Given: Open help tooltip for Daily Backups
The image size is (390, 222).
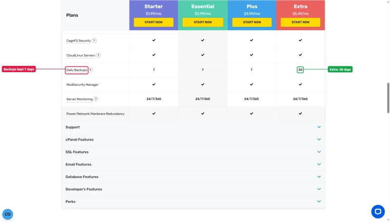Looking at the screenshot, I should pos(91,70).
